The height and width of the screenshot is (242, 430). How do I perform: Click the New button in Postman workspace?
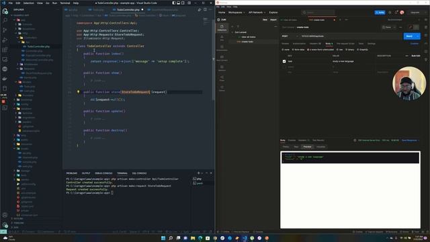point(265,19)
